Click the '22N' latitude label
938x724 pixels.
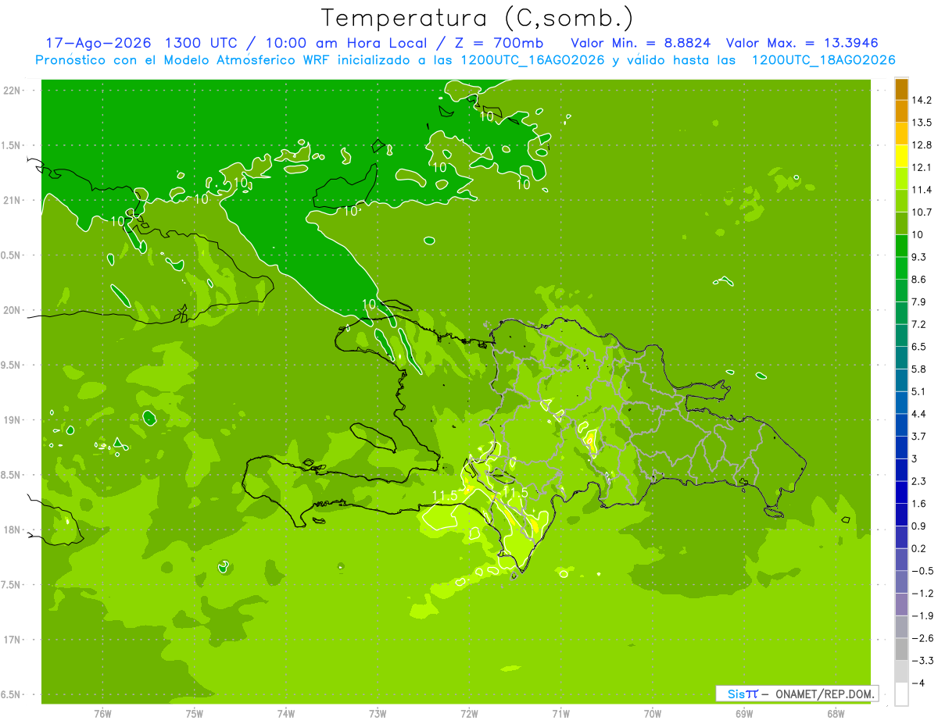tap(13, 91)
